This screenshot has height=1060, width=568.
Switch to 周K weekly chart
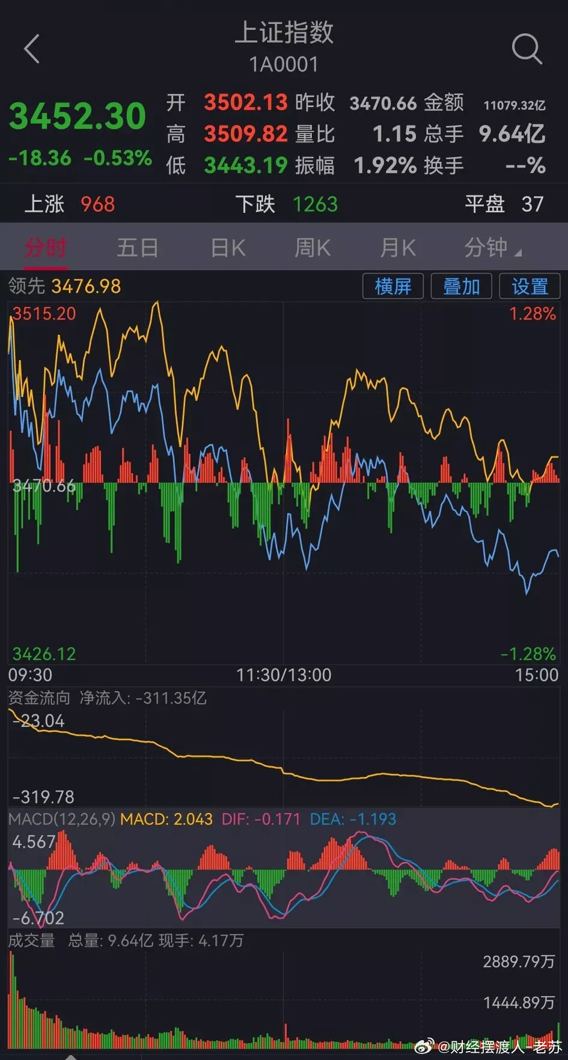click(313, 247)
